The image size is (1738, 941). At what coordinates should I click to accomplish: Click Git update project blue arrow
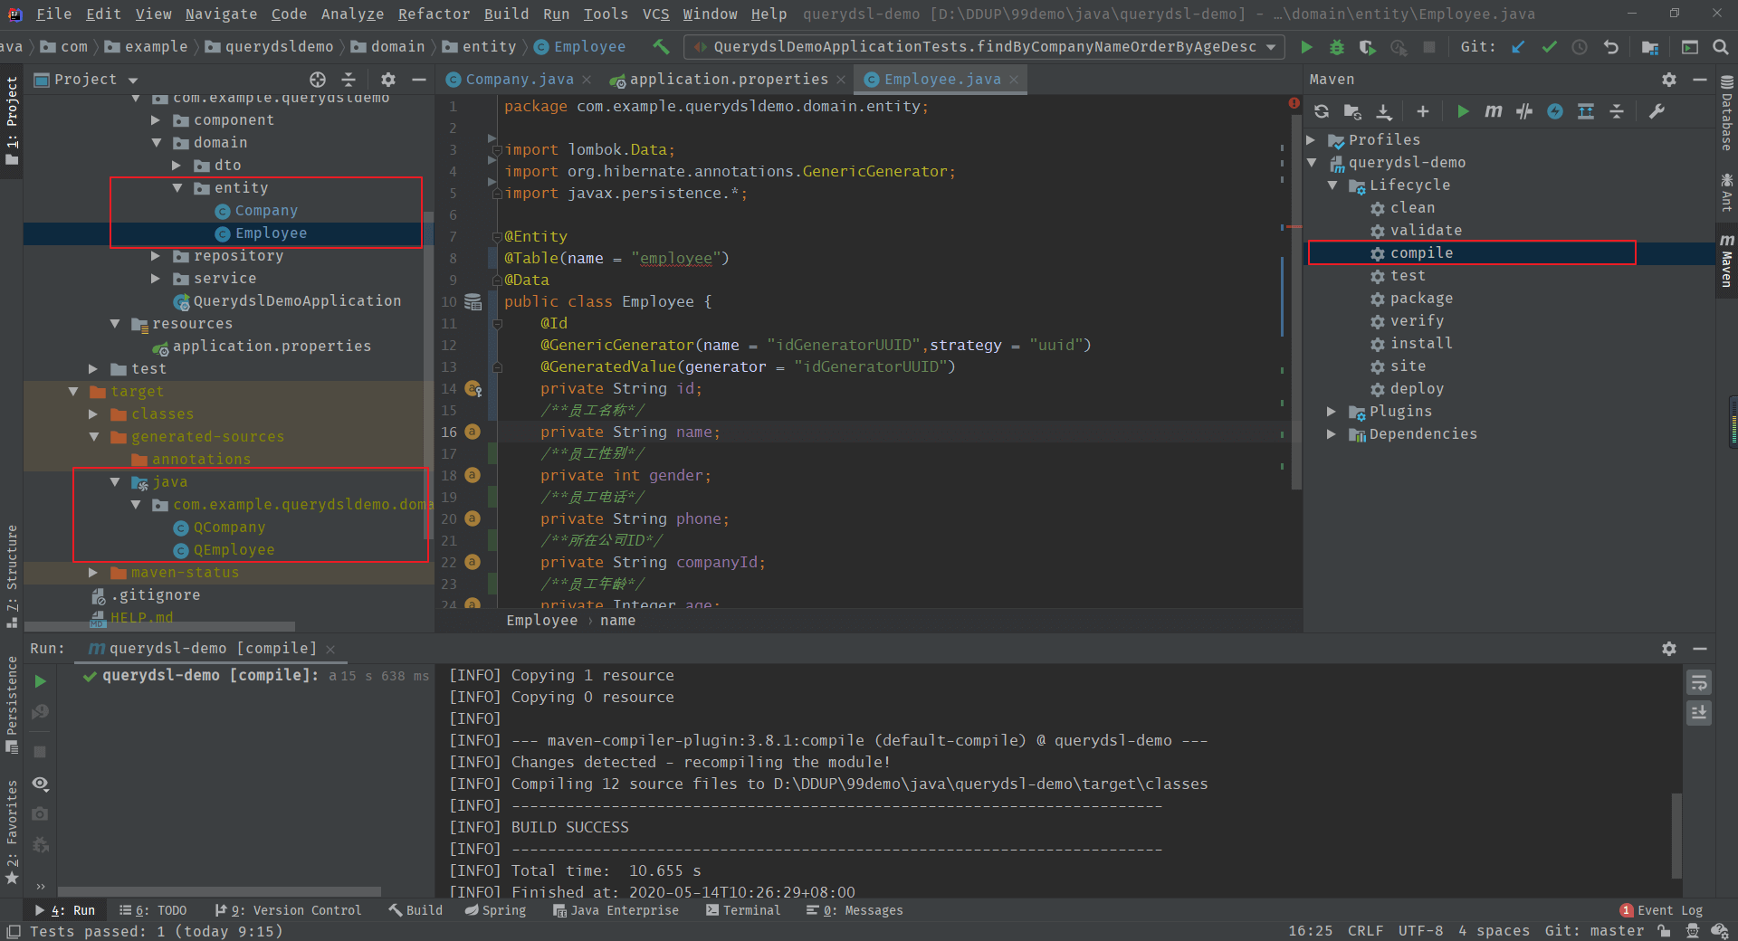coord(1518,47)
